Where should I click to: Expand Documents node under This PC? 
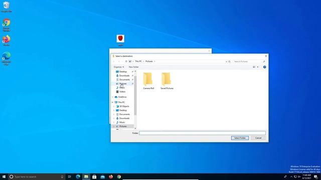(x=114, y=114)
